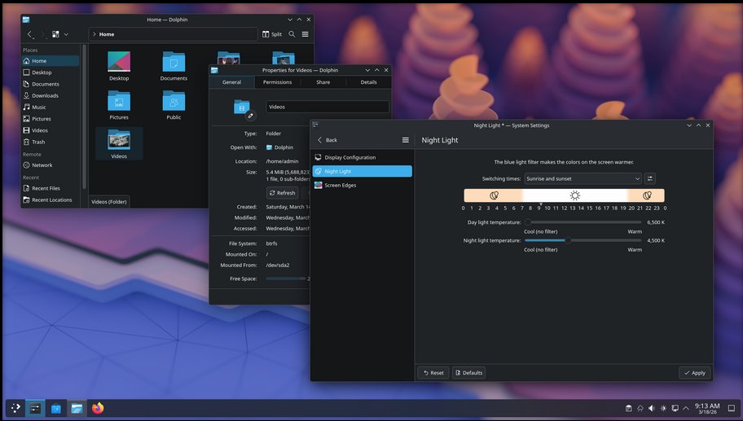Click sun icon in Night Light timeline
This screenshot has height=421, width=743.
[575, 195]
